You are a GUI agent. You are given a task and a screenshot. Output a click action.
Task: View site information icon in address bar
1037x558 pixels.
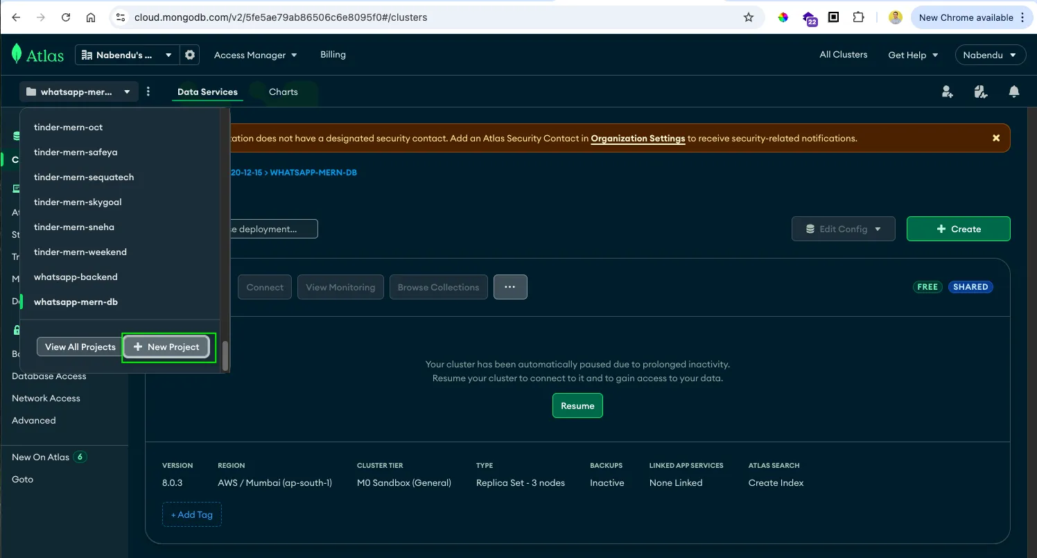pyautogui.click(x=120, y=17)
